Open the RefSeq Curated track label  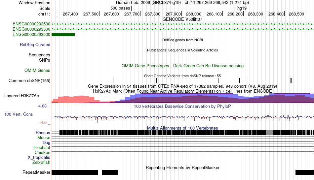pos(35,45)
